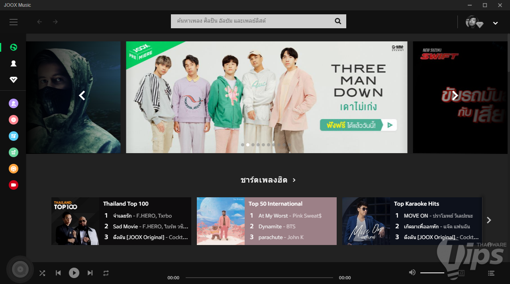Open the lyrics music-note icon
Screen dimensions: 510x284
point(461,273)
